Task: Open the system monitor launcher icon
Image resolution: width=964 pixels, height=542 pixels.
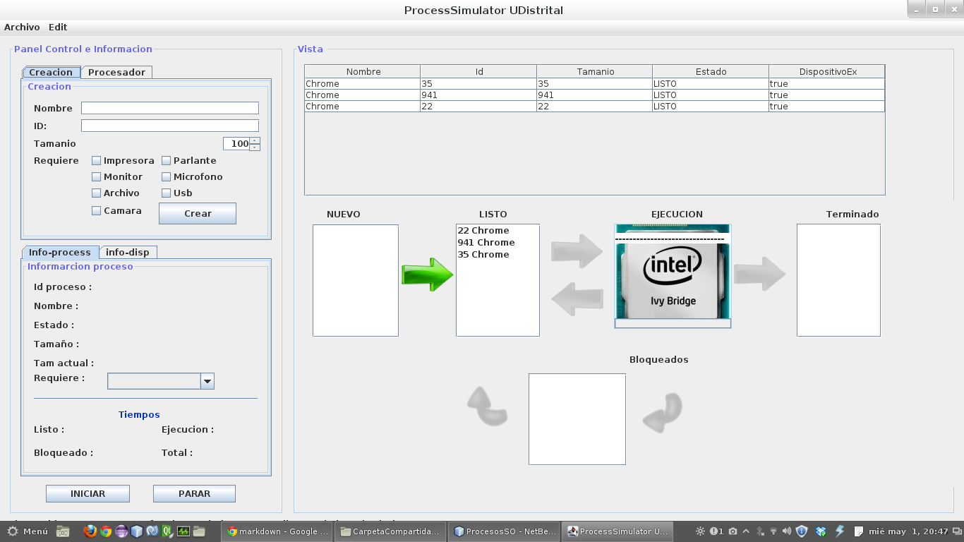Action: pos(183,531)
